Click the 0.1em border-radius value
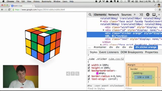 tap(117, 76)
